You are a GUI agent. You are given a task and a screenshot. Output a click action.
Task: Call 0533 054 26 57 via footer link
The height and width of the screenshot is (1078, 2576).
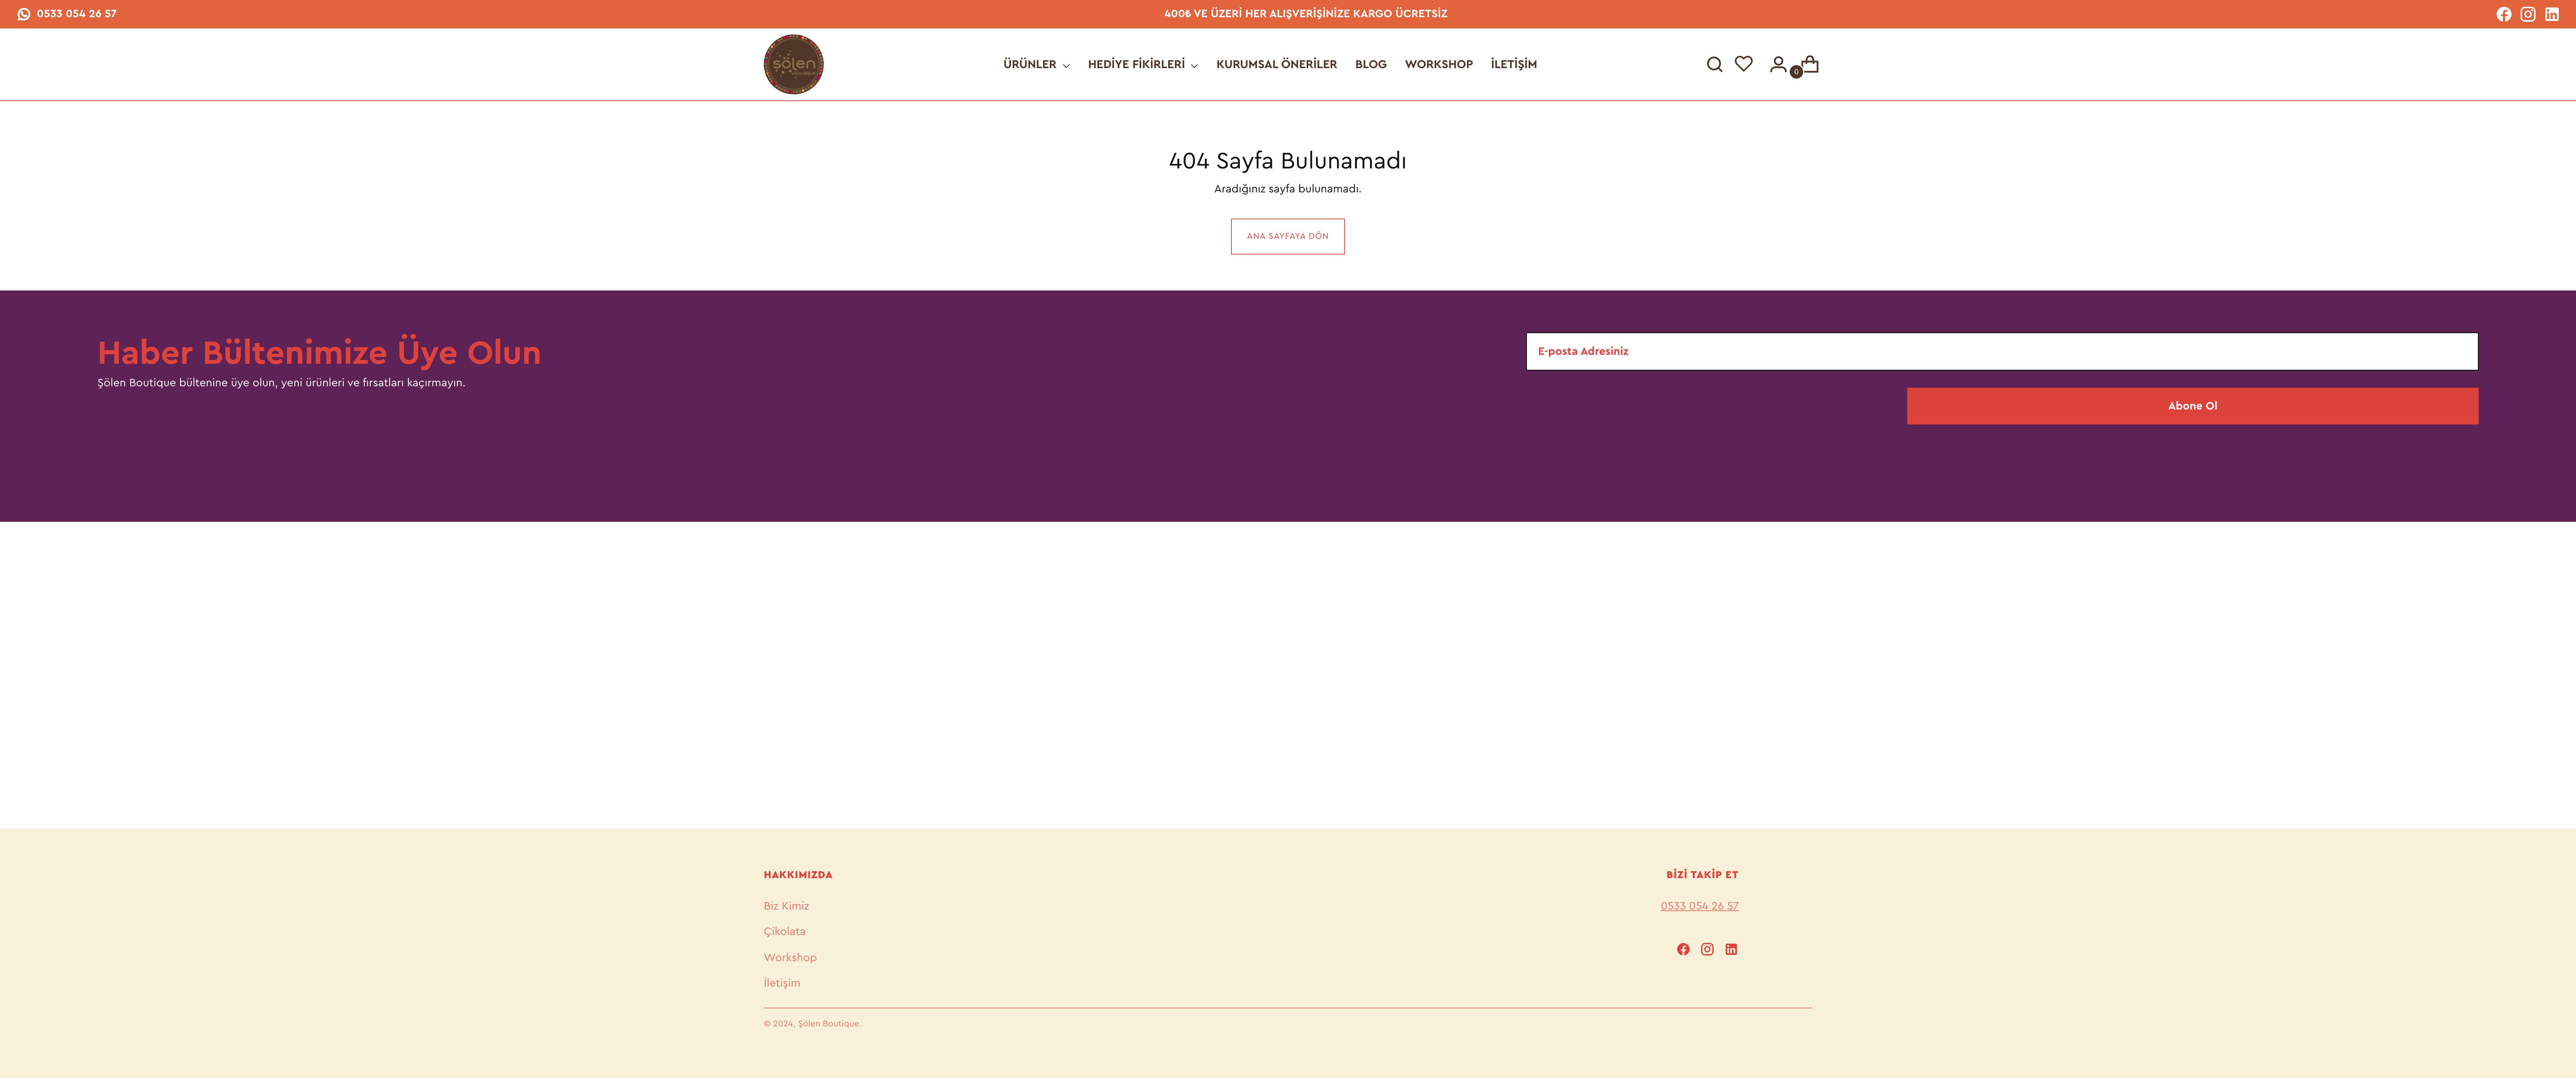tap(1700, 905)
